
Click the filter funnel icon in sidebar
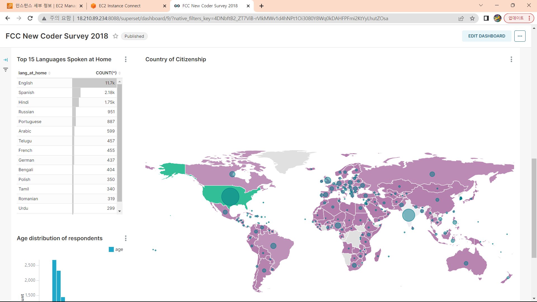6,70
